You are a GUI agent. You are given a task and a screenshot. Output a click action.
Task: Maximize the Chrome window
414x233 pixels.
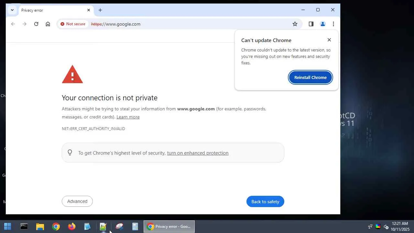point(318,10)
